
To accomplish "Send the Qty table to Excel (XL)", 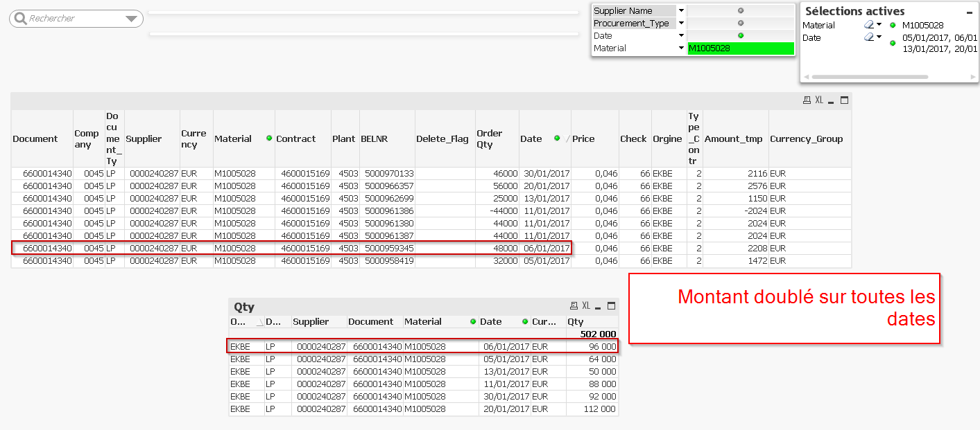I will click(x=586, y=306).
